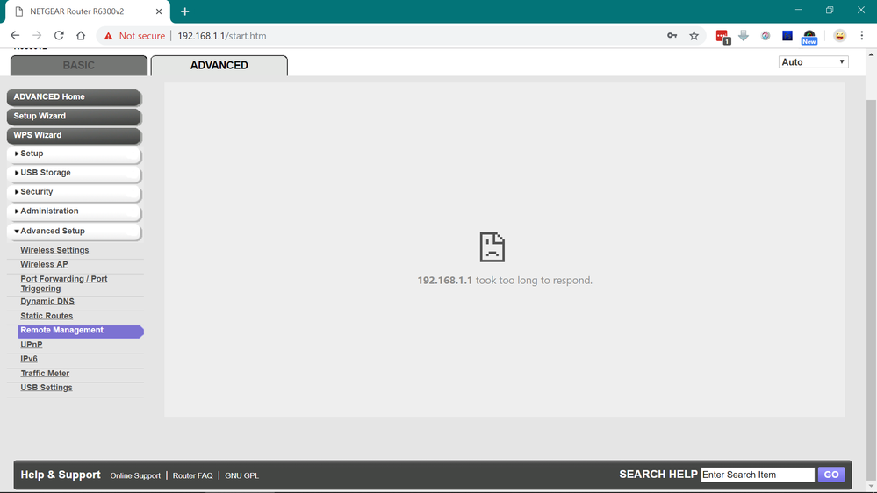Go to Dynamic DNS
Image resolution: width=877 pixels, height=493 pixels.
coord(47,301)
